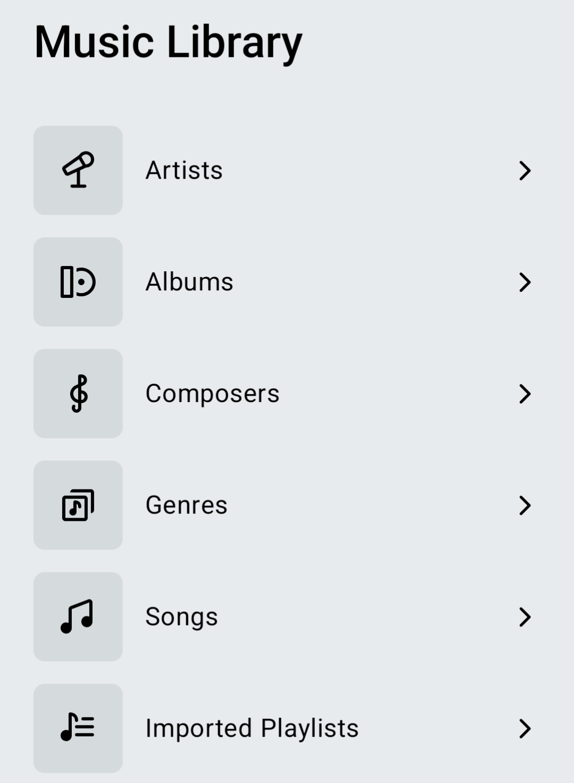Go to the Imported Playlists label
Viewport: 574px width, 783px height.
252,729
